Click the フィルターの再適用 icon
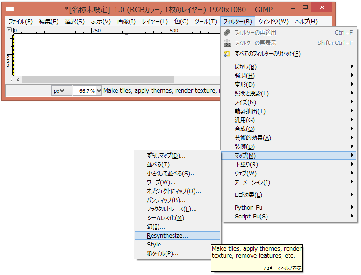The width and height of the screenshot is (361, 275). tap(227, 32)
